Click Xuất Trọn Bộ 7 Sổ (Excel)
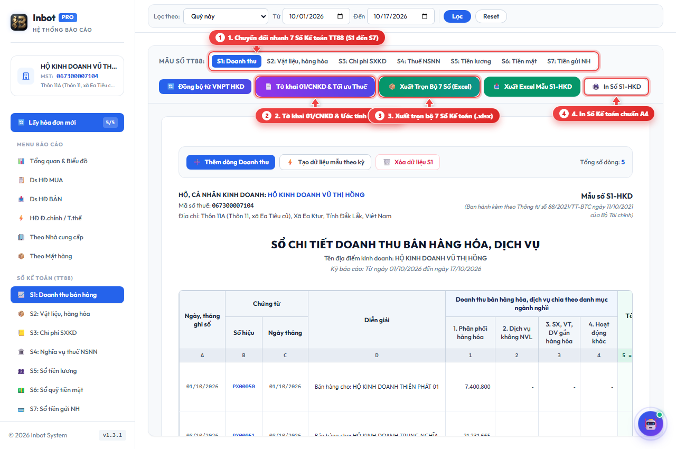 click(429, 87)
